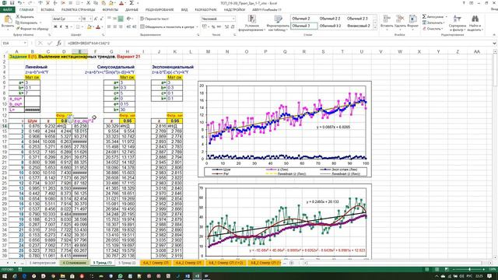Toggle Center horizontal alignment

click(x=115, y=27)
